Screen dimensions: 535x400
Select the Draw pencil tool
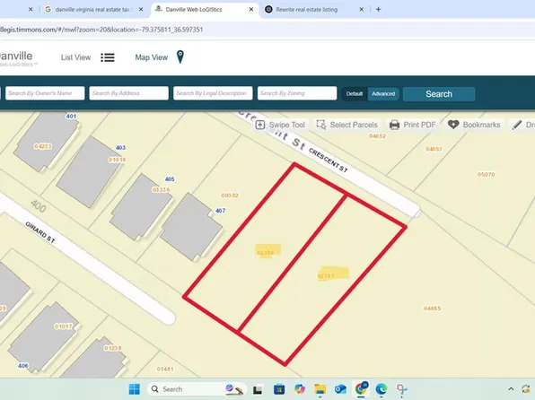point(516,125)
